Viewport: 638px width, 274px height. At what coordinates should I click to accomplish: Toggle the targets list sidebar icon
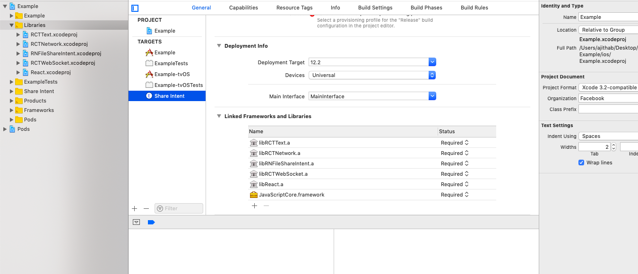(135, 8)
